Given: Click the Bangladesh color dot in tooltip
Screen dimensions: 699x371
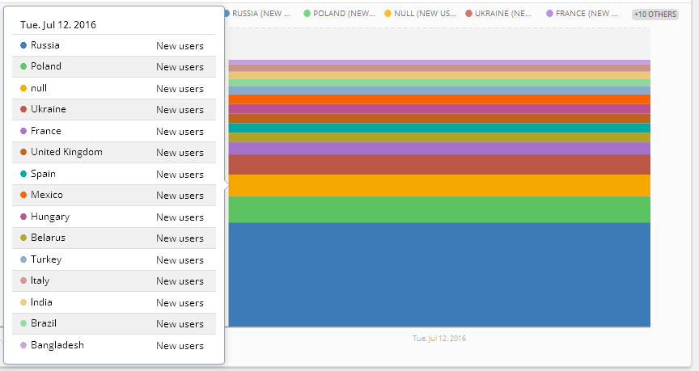Looking at the screenshot, I should (x=23, y=345).
